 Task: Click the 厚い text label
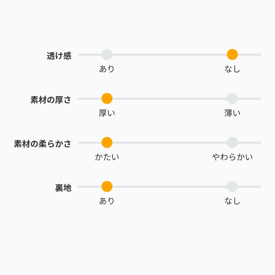(x=107, y=113)
